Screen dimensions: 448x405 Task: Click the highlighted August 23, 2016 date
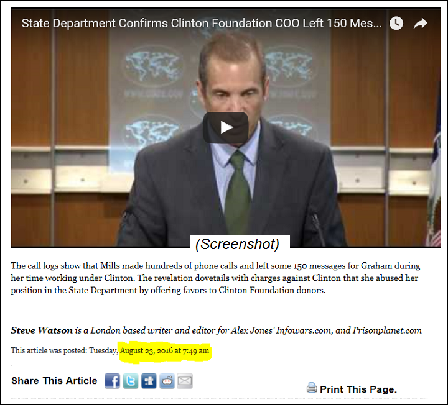click(164, 350)
